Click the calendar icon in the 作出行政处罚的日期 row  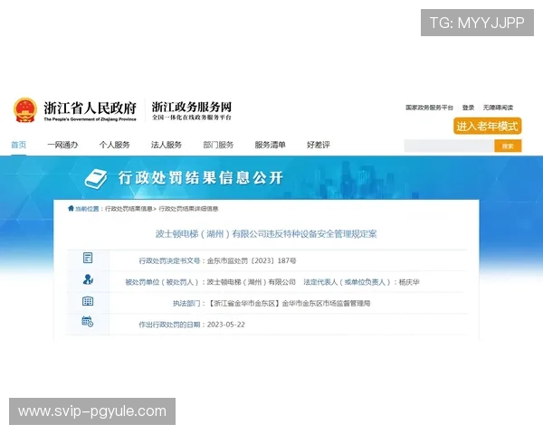tap(87, 322)
